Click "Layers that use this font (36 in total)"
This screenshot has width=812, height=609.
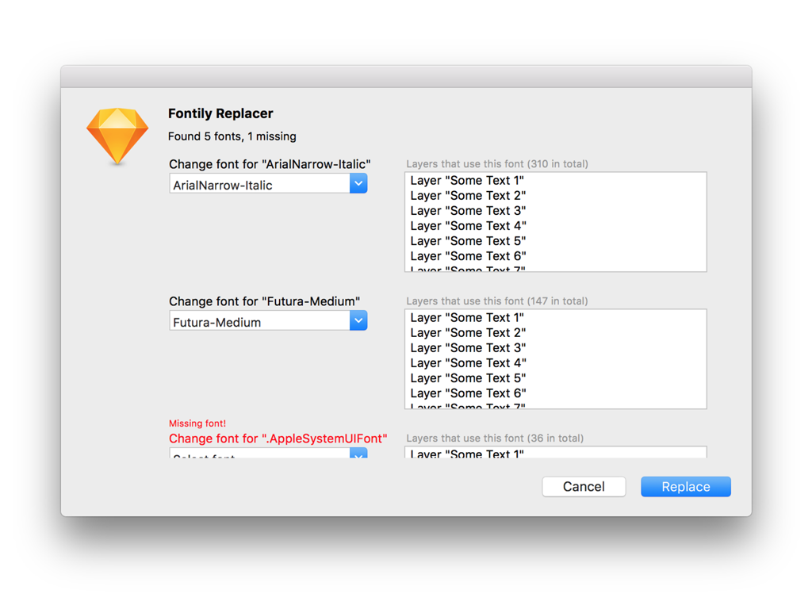tap(495, 439)
